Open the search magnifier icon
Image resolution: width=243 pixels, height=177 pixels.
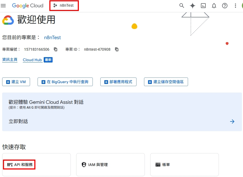pos(182,6)
